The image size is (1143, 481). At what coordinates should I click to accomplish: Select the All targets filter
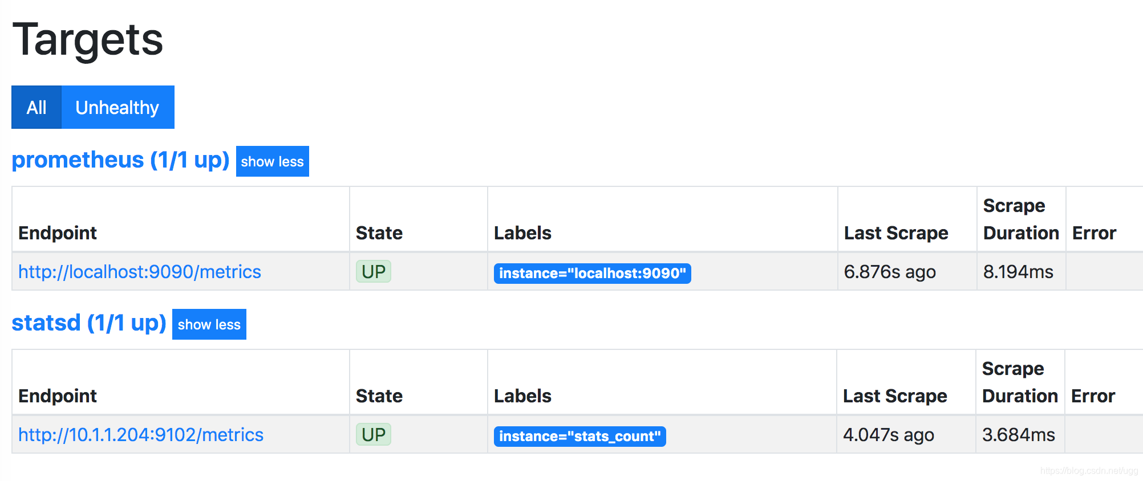pyautogui.click(x=37, y=107)
